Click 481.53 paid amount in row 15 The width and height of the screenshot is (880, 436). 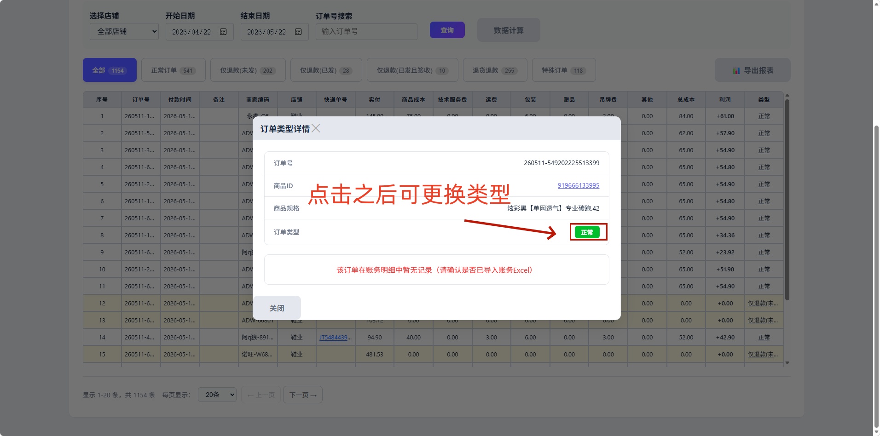coord(375,354)
